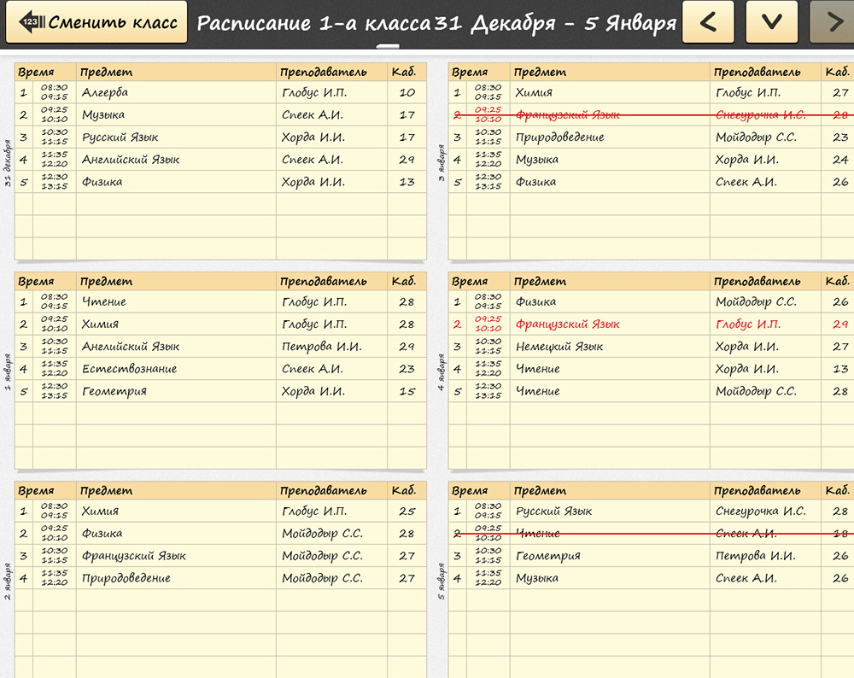Select Музыка lesson taught by Спеек А.И. in room 17

click(x=220, y=115)
